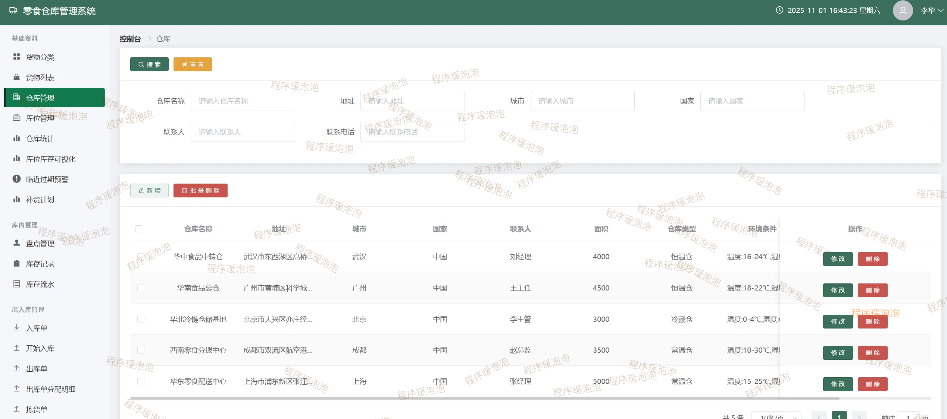
Task: Click 修改 for 华北冷链仓储基地 row
Action: click(x=838, y=321)
